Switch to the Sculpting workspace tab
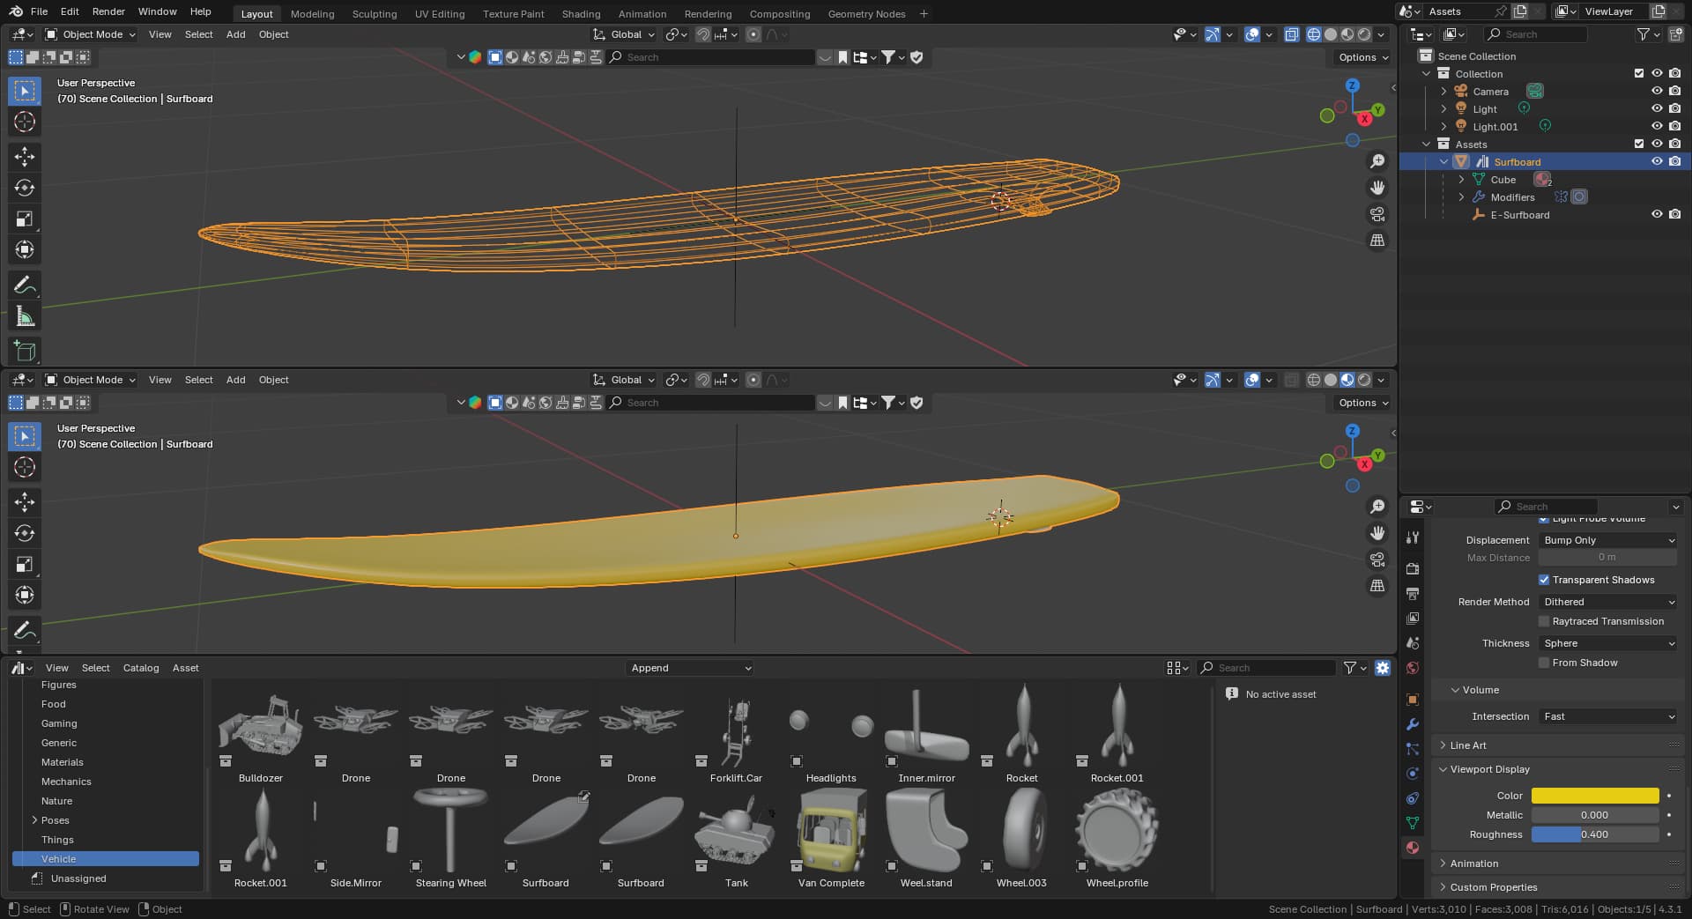 pos(374,14)
